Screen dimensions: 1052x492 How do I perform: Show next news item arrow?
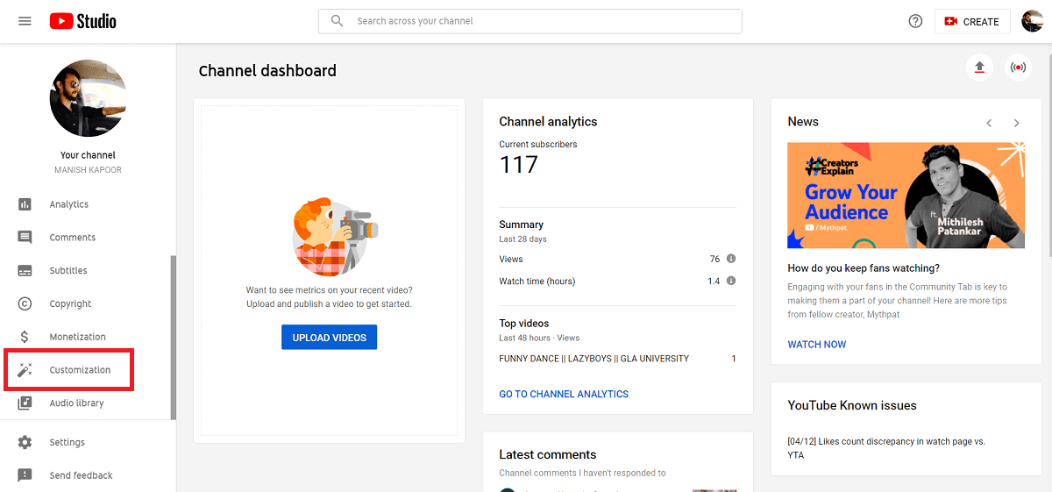tap(1017, 123)
